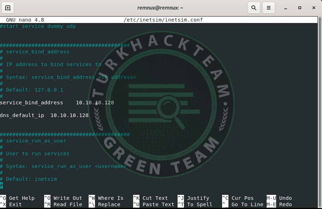This screenshot has width=322, height=209.
Task: Open the terminal hamburger menu
Action: [269, 8]
